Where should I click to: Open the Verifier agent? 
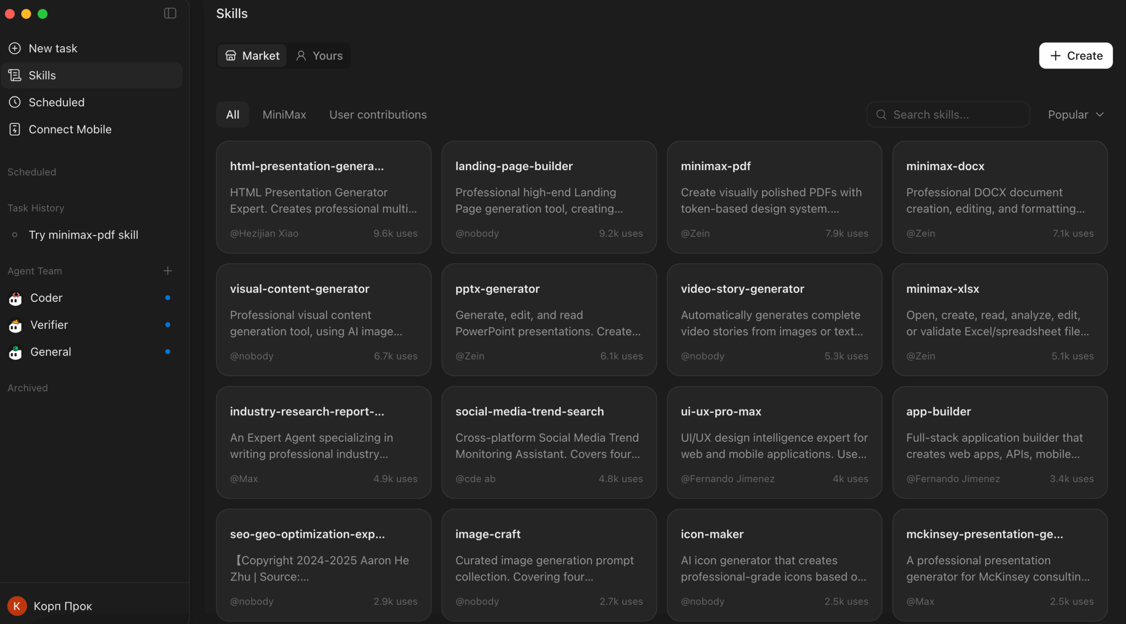click(92, 325)
